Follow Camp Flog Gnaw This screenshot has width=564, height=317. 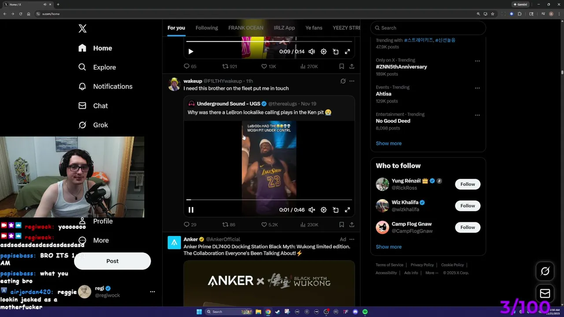[468, 227]
